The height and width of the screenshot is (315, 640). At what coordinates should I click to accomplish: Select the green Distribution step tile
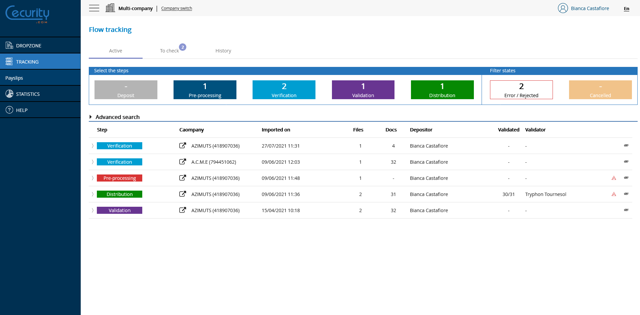(x=442, y=90)
